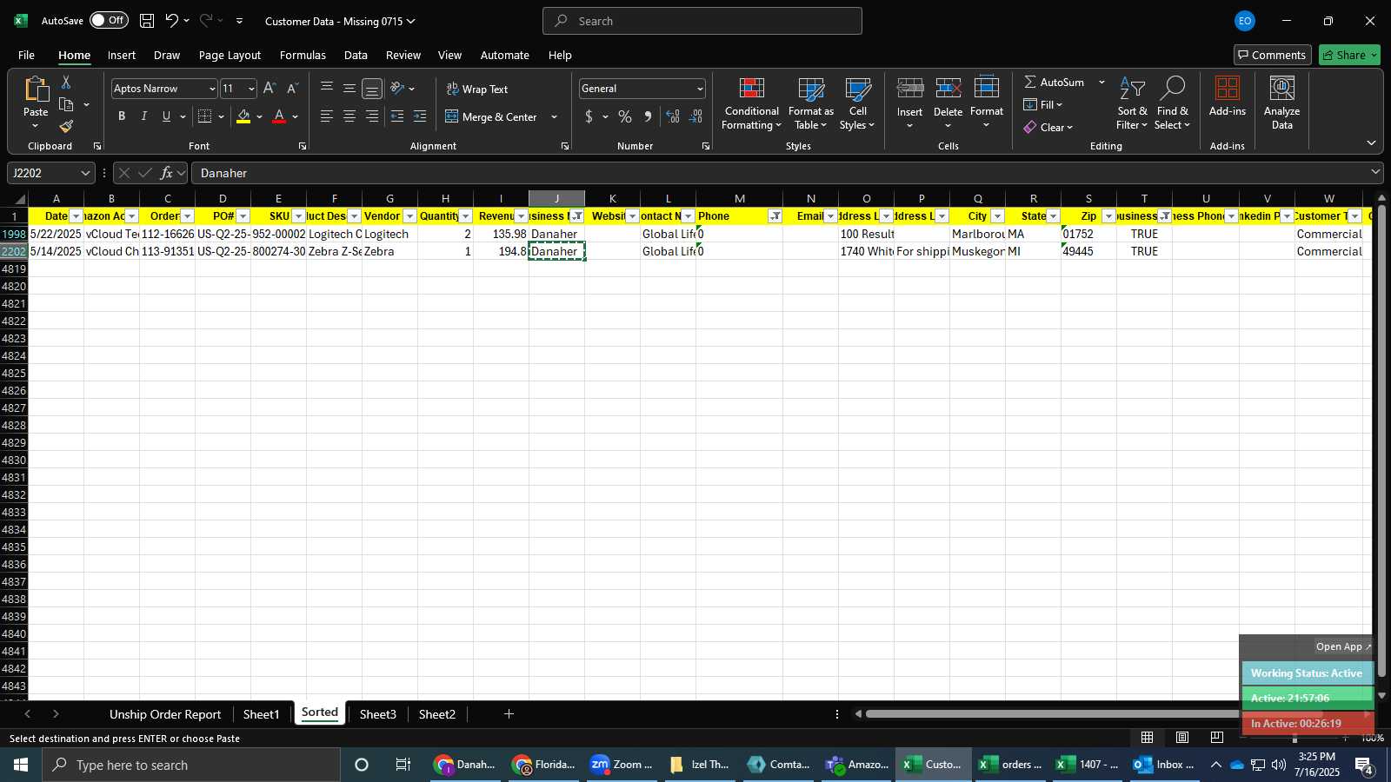1391x782 pixels.
Task: Toggle Middle Align in Alignment group
Action: [349, 89]
